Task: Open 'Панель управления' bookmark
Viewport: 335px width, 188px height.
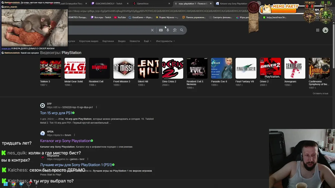Action: pyautogui.click(x=194, y=17)
